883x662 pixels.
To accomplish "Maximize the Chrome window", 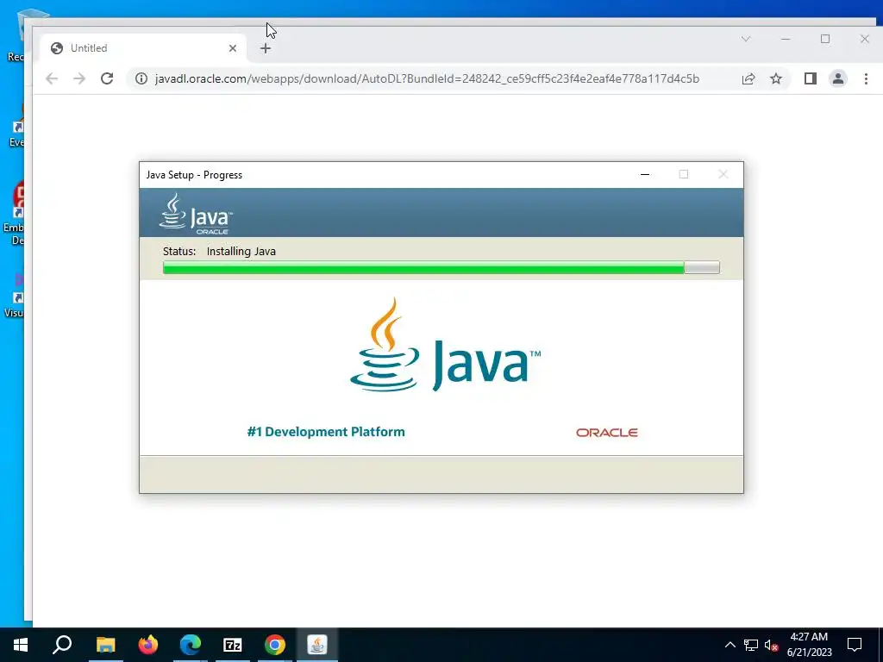I will [x=825, y=39].
